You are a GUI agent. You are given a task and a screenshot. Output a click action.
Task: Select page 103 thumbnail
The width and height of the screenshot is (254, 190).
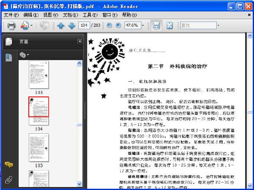click(39, 74)
